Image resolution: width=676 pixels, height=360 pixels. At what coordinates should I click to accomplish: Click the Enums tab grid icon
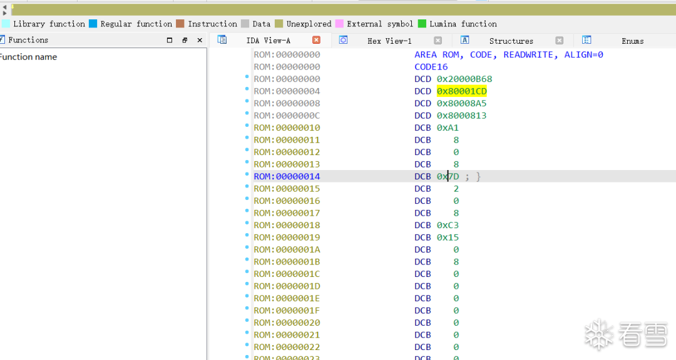point(586,40)
